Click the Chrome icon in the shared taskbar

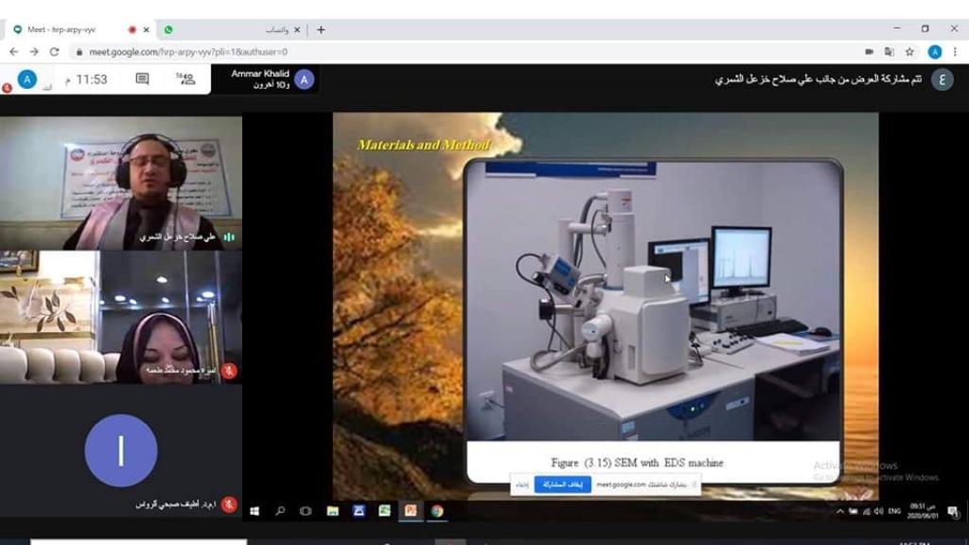pos(436,511)
